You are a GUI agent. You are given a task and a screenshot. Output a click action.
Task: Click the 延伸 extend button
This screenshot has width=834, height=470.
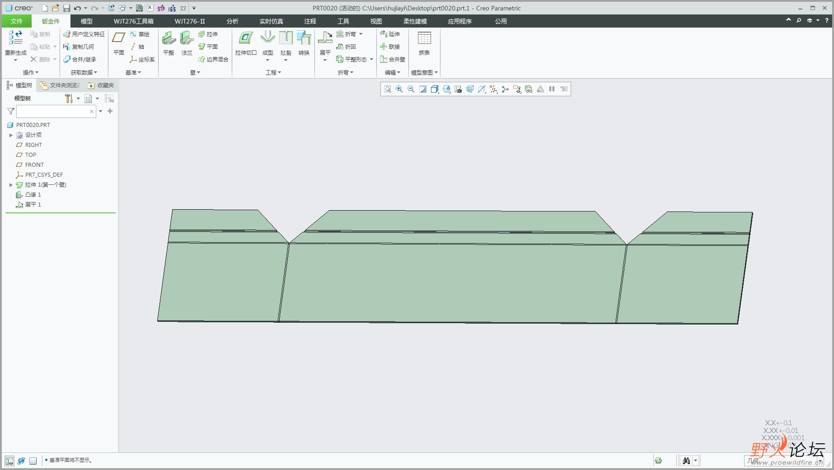click(x=390, y=34)
